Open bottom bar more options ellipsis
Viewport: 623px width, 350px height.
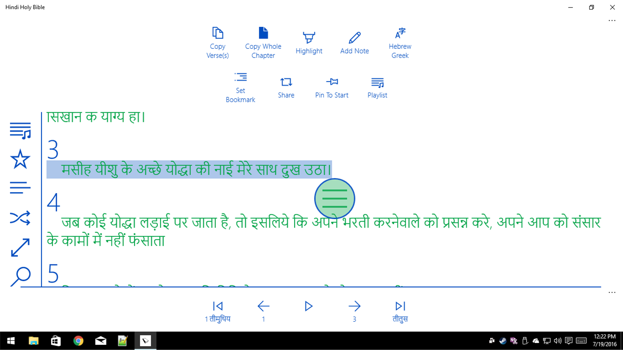point(612,292)
